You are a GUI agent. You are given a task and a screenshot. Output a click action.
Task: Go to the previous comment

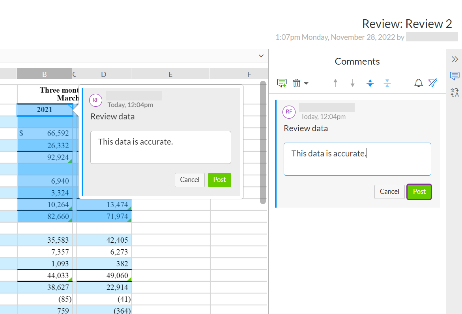coord(335,83)
